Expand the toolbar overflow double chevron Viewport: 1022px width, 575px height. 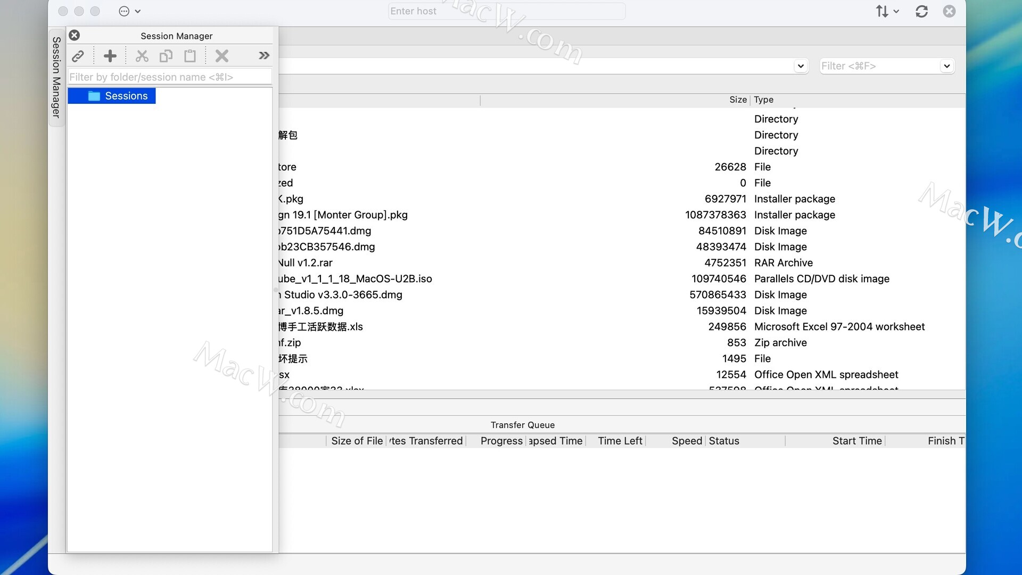point(264,55)
